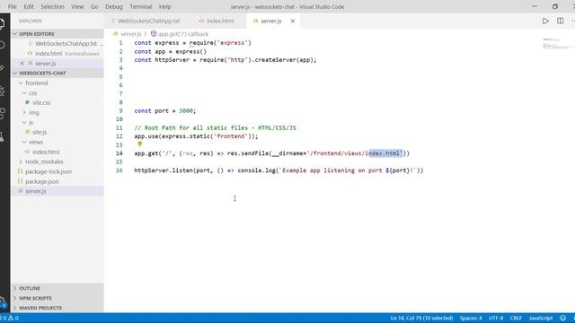This screenshot has width=575, height=323.
Task: Collapse the WEBSOCKETS-CHAT folder section
Action: (x=57, y=73)
